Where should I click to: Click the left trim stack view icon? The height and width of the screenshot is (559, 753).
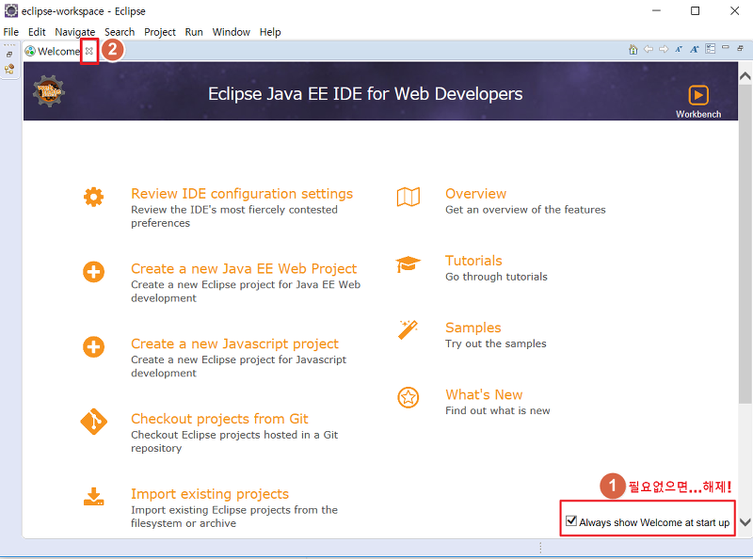pyautogui.click(x=9, y=69)
